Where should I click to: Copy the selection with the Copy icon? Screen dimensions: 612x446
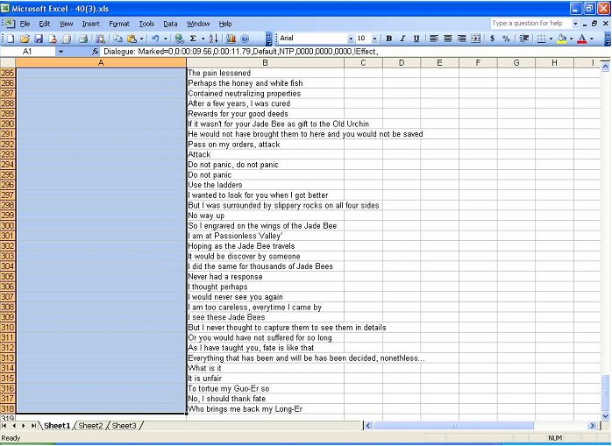[117, 39]
